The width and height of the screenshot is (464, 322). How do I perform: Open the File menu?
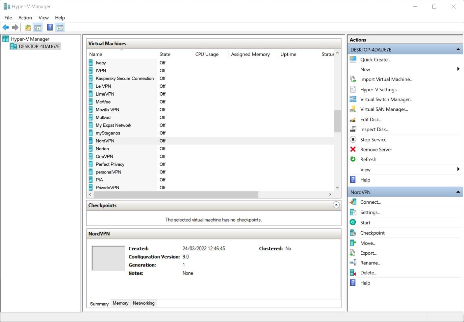(x=8, y=18)
